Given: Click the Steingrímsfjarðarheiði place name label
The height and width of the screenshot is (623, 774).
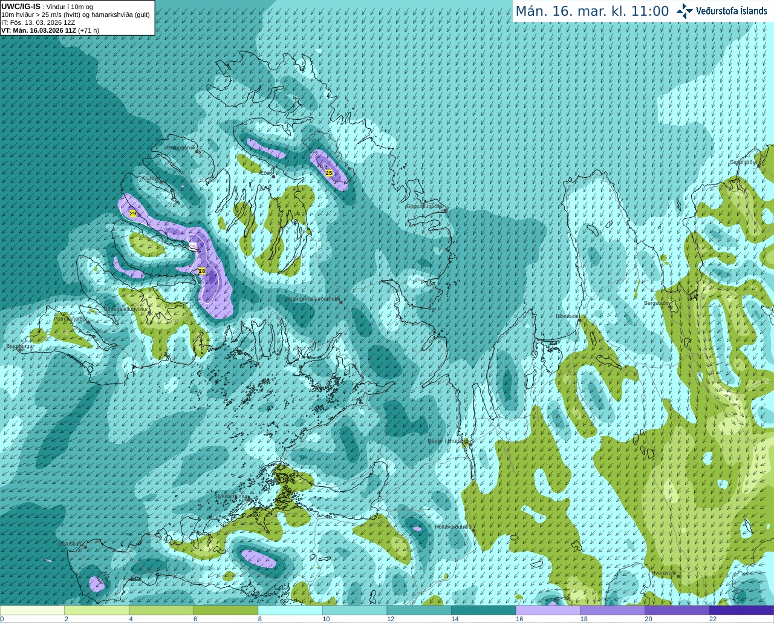Looking at the screenshot, I should point(312,299).
